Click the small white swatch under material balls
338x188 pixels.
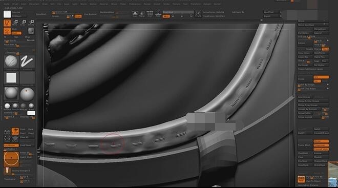coord(31,113)
